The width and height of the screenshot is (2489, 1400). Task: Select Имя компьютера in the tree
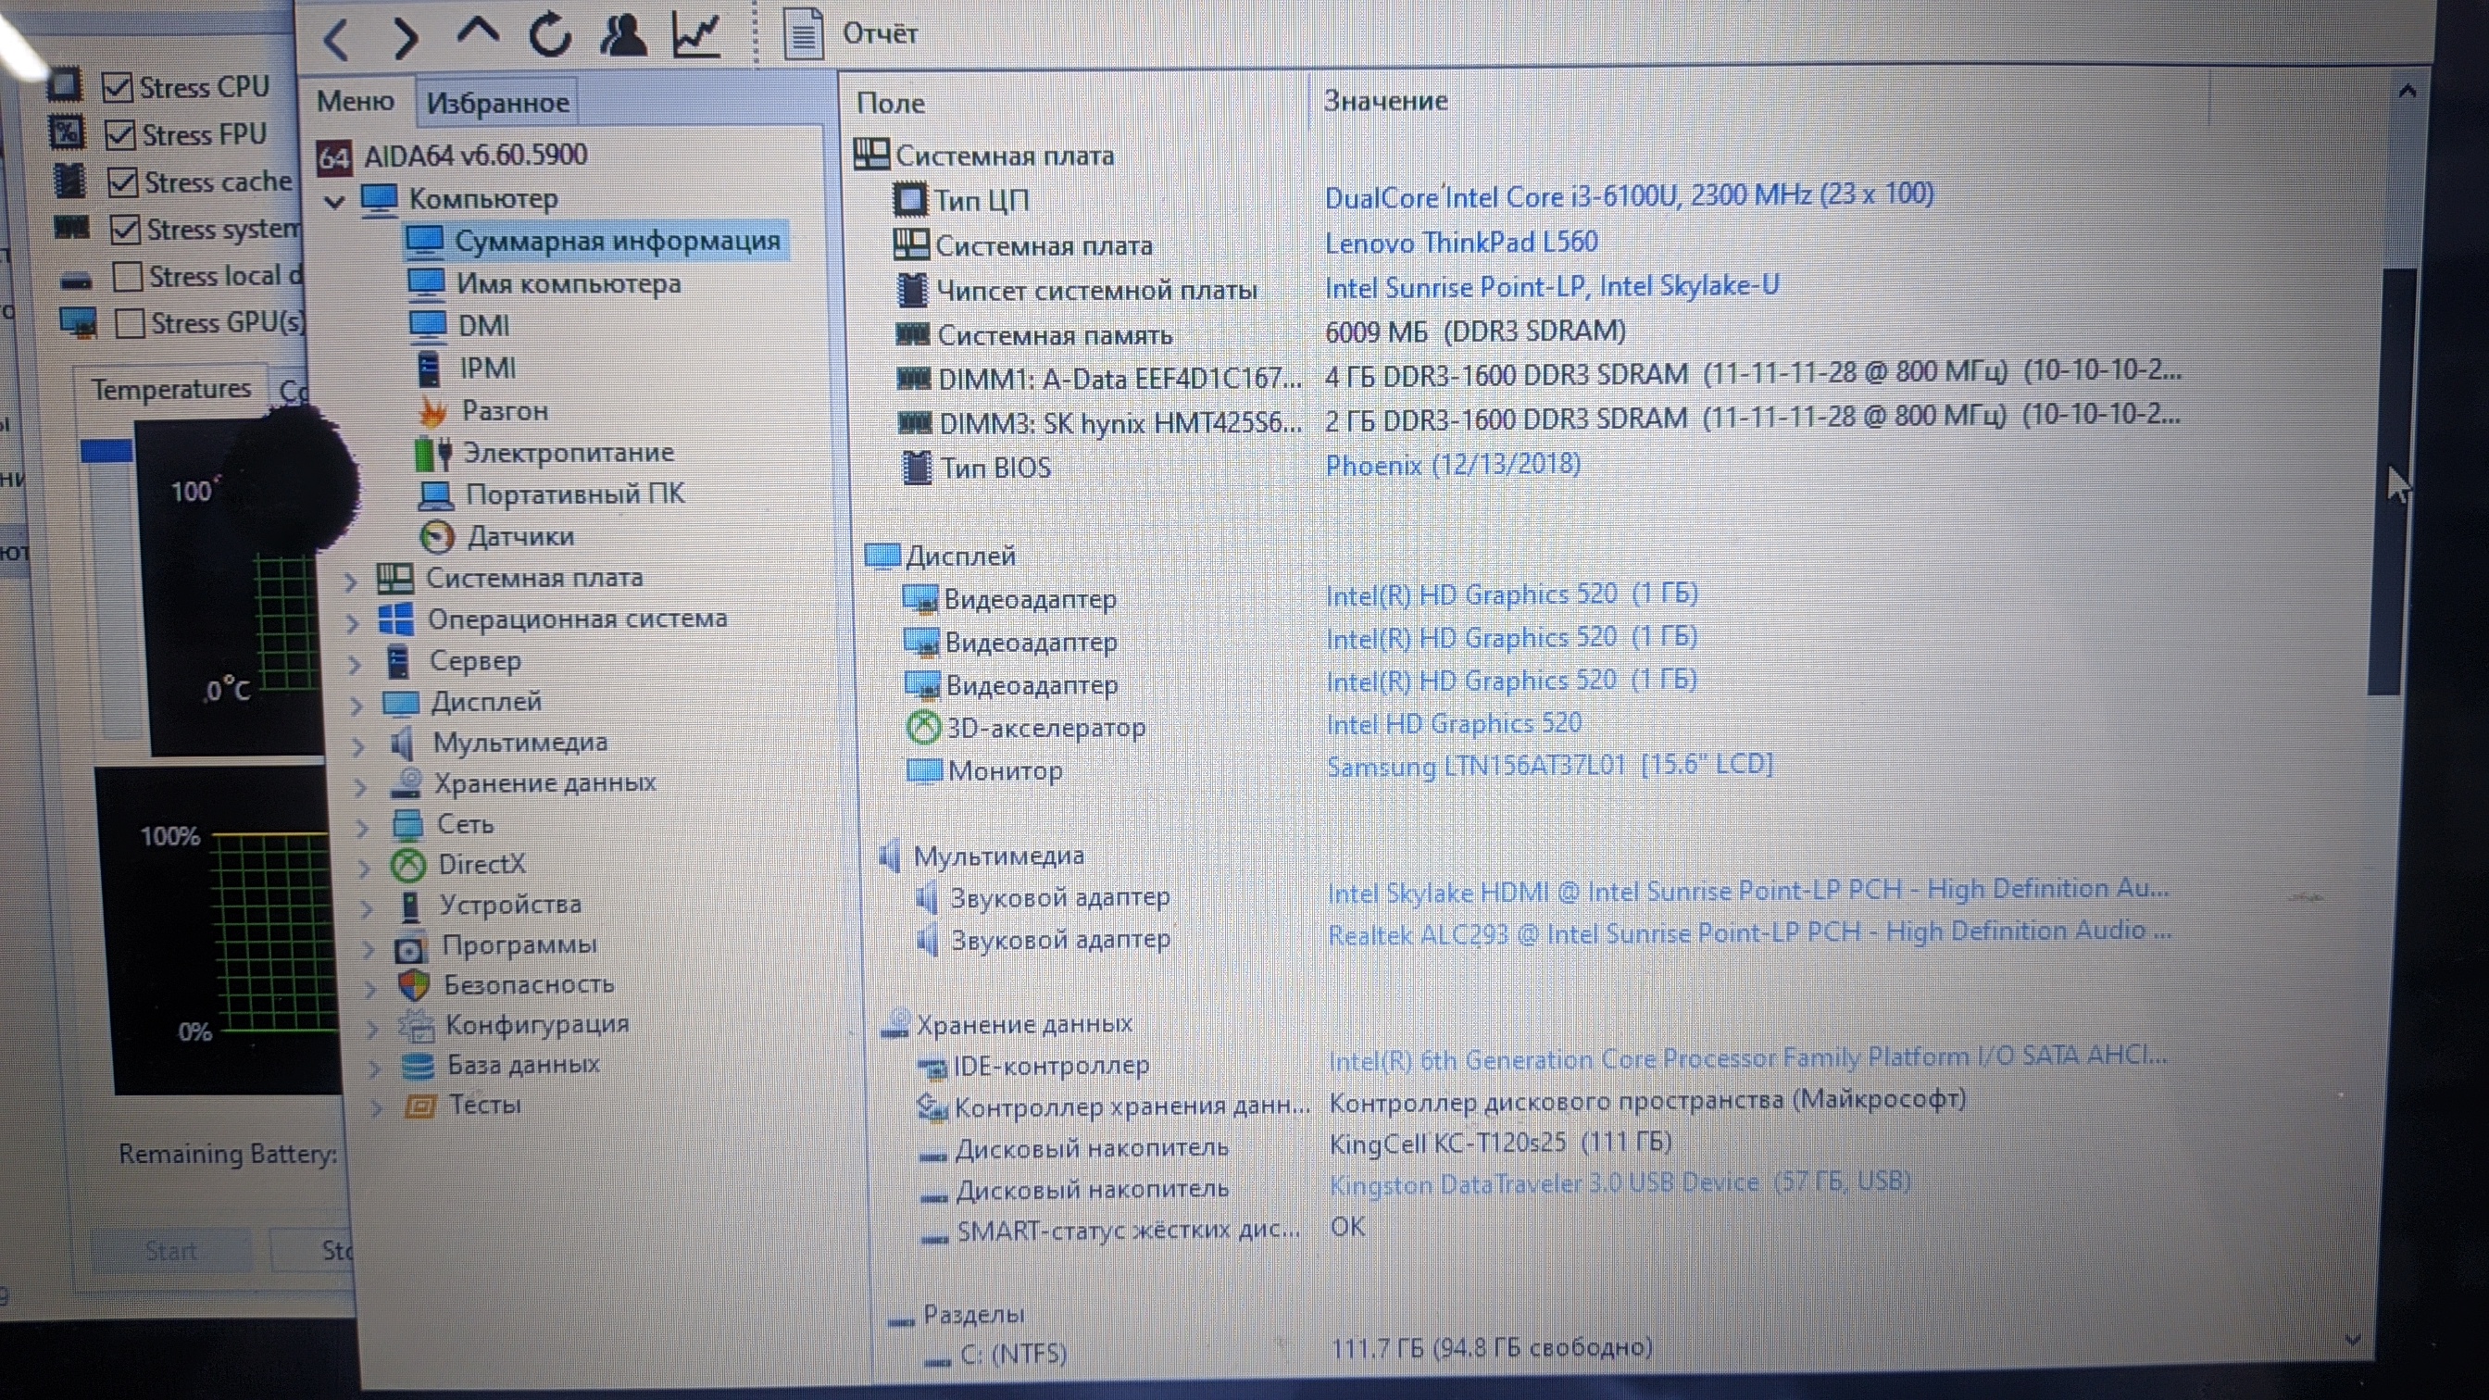click(569, 284)
